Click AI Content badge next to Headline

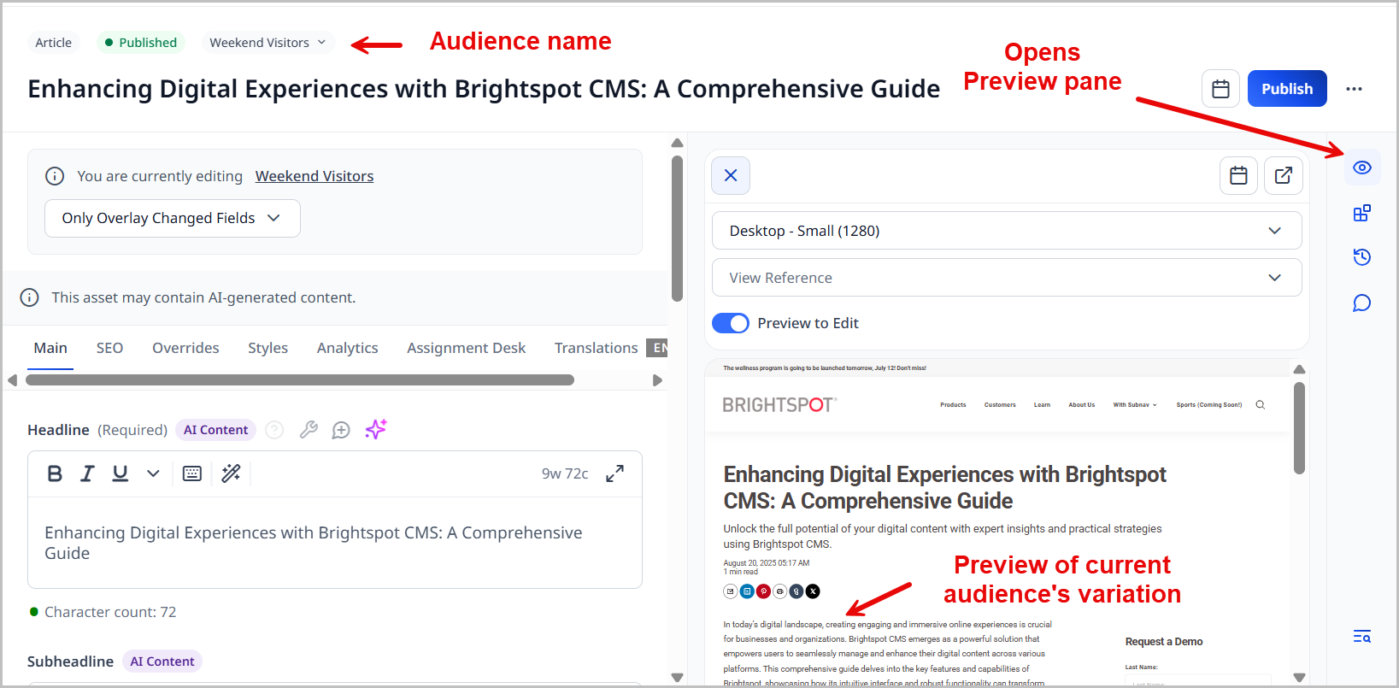(x=215, y=430)
